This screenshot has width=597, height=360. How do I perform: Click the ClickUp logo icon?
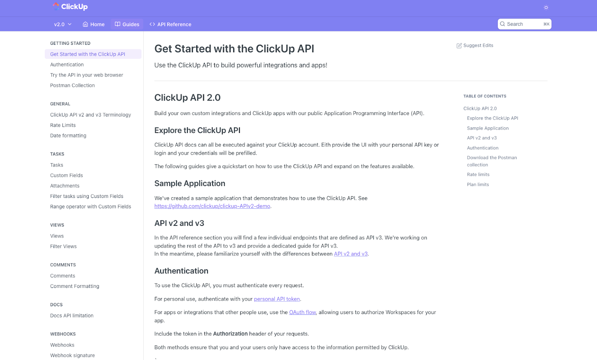tap(55, 6)
